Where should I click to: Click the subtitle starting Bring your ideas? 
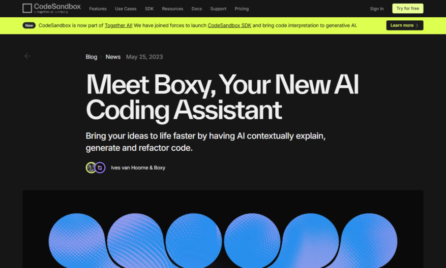click(205, 142)
